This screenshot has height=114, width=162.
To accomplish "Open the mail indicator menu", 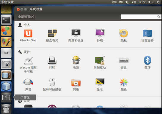I will 121,2.
